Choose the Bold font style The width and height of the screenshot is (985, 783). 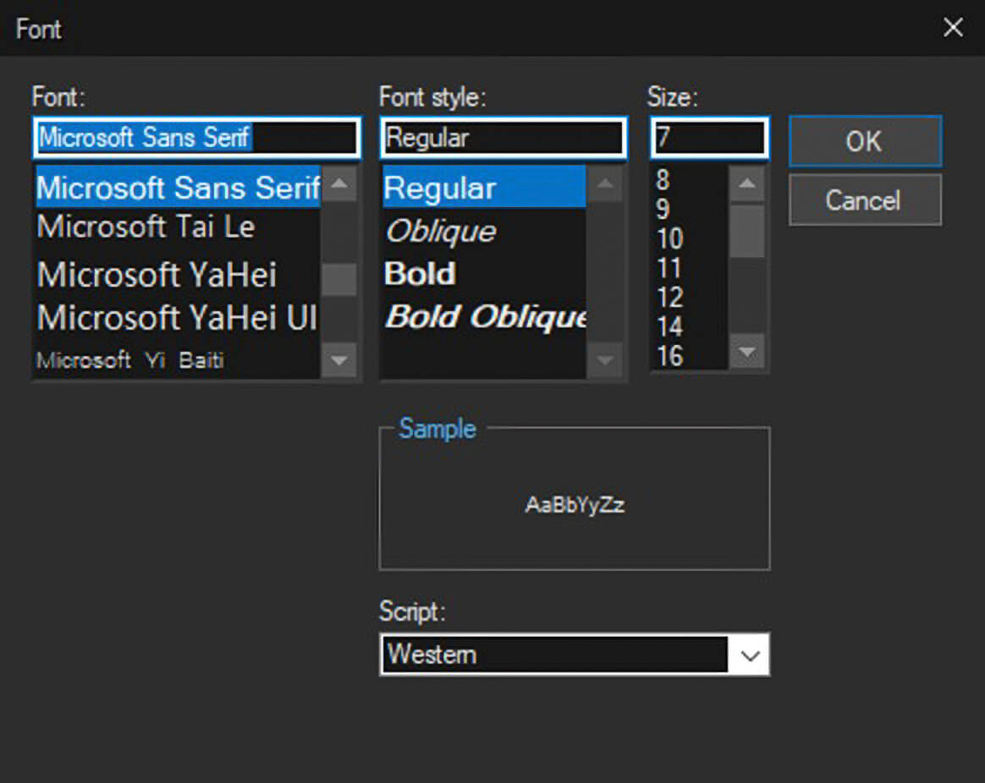point(484,274)
